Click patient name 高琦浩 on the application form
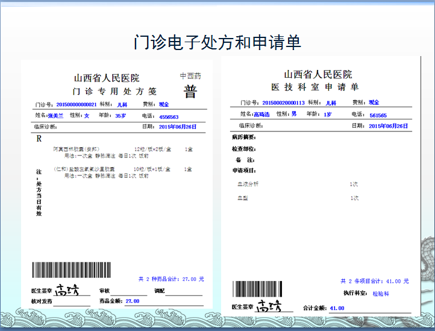435x331 pixels. tap(262, 114)
